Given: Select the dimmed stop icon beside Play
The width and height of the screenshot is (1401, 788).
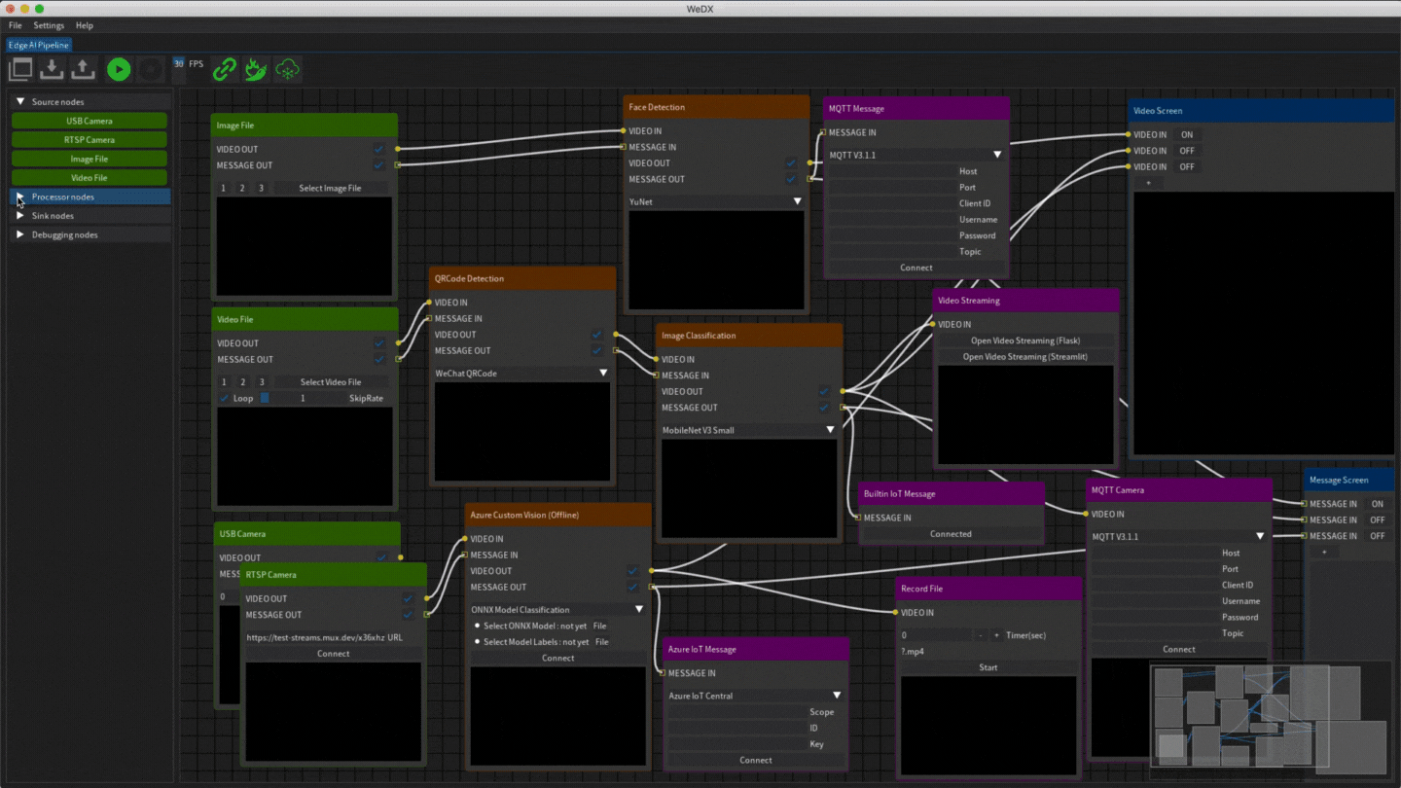Looking at the screenshot, I should [150, 68].
